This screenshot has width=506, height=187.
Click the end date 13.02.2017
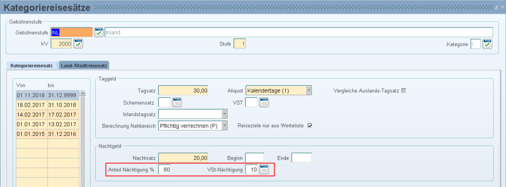click(63, 124)
